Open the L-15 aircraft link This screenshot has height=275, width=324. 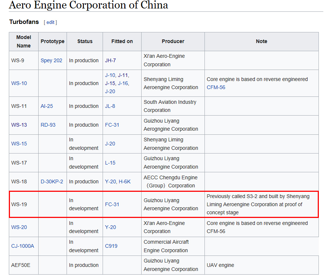(110, 163)
